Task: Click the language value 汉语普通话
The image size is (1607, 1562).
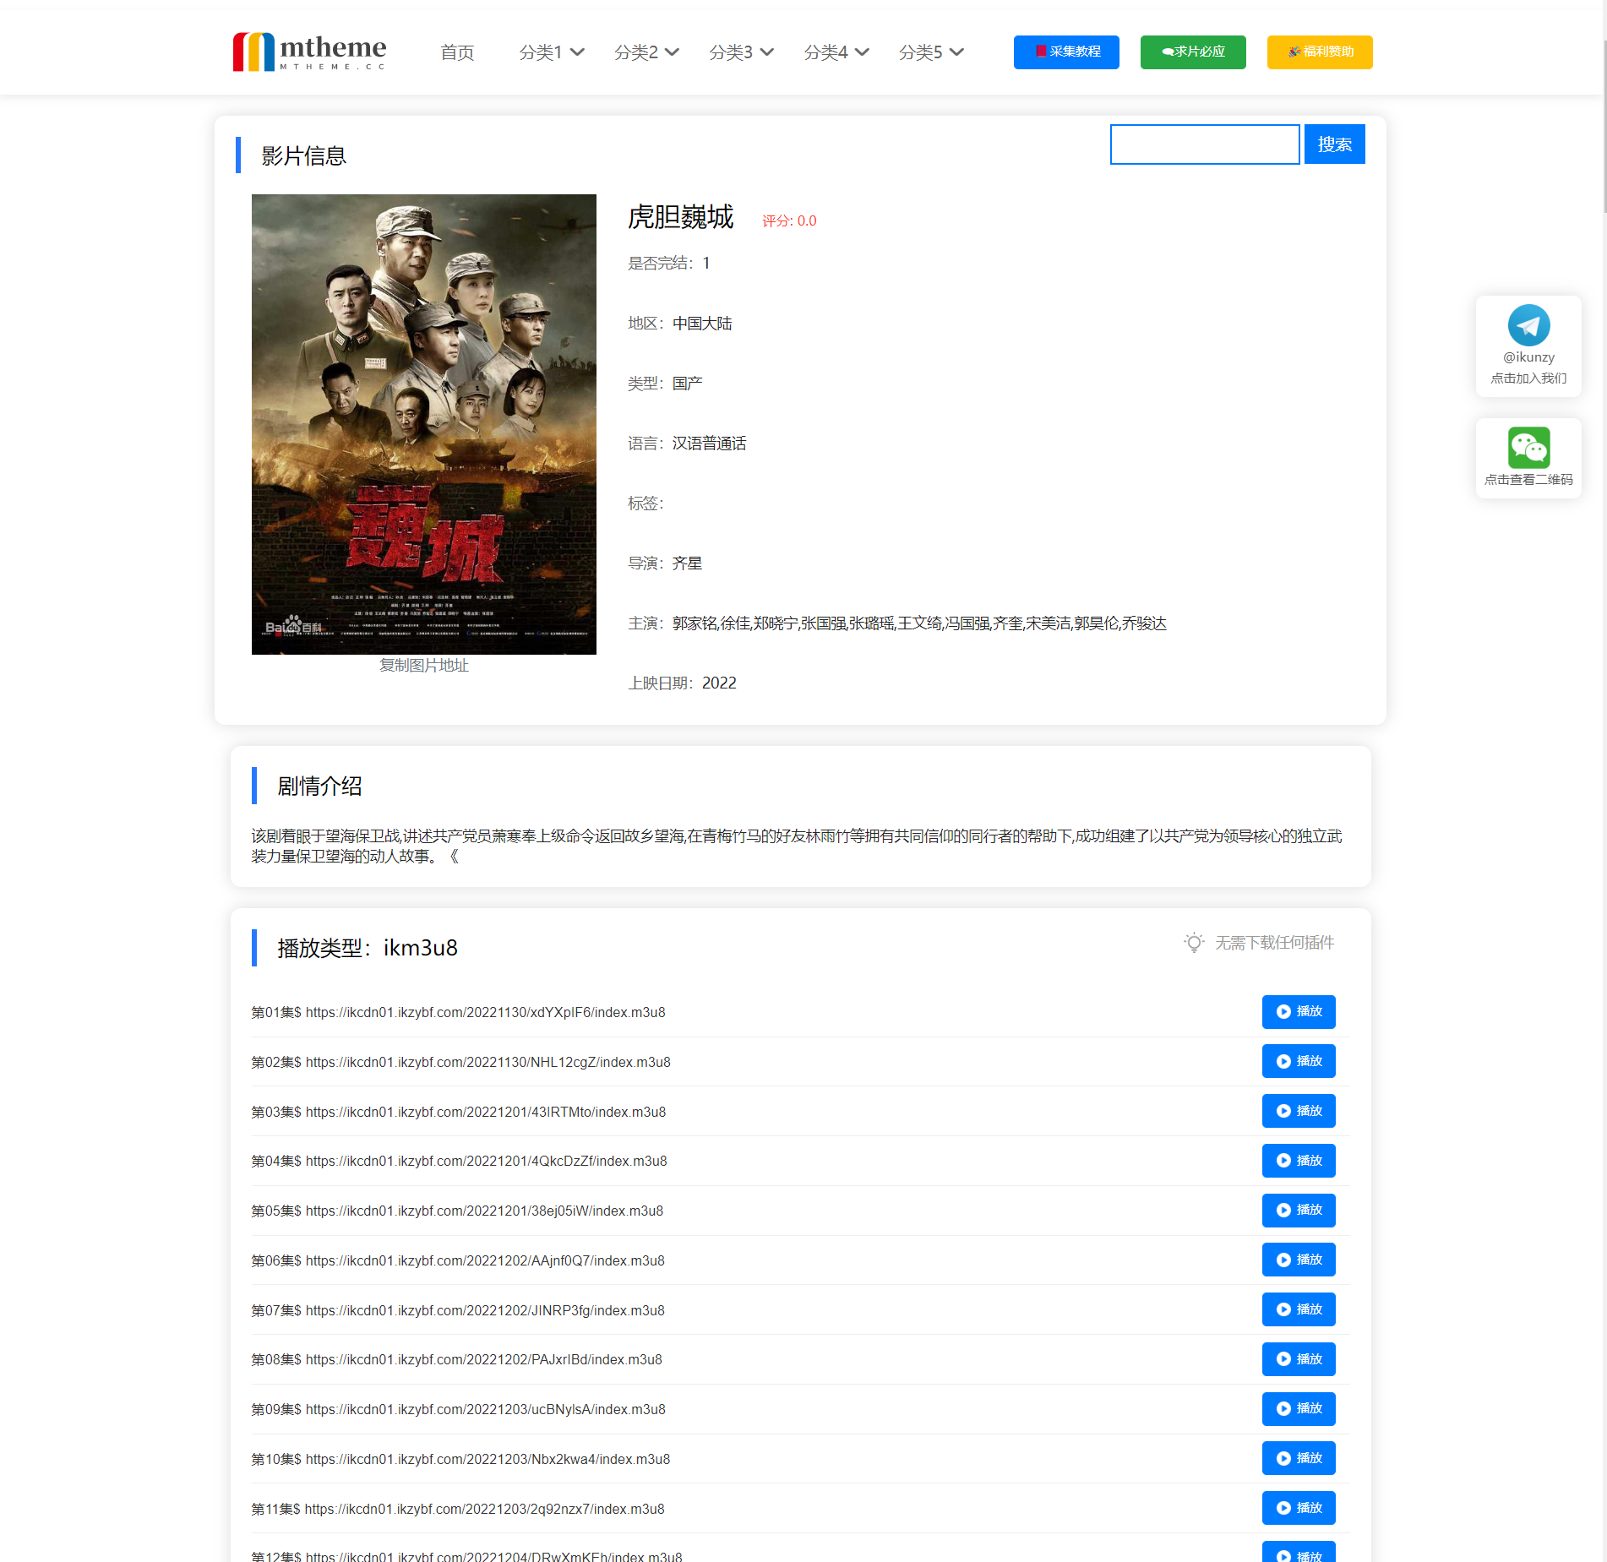Action: point(709,444)
